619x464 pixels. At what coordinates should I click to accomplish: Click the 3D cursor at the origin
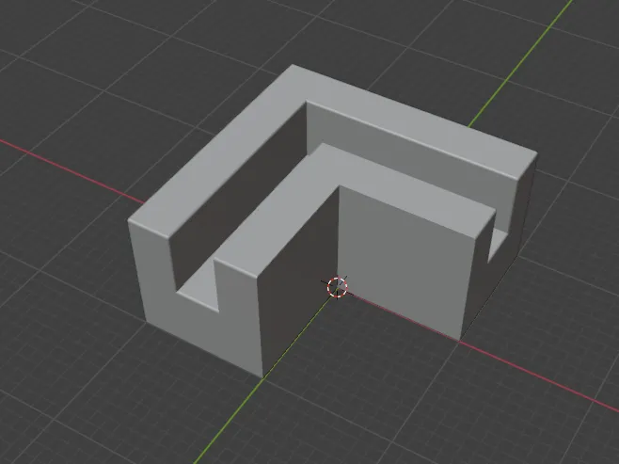(337, 287)
